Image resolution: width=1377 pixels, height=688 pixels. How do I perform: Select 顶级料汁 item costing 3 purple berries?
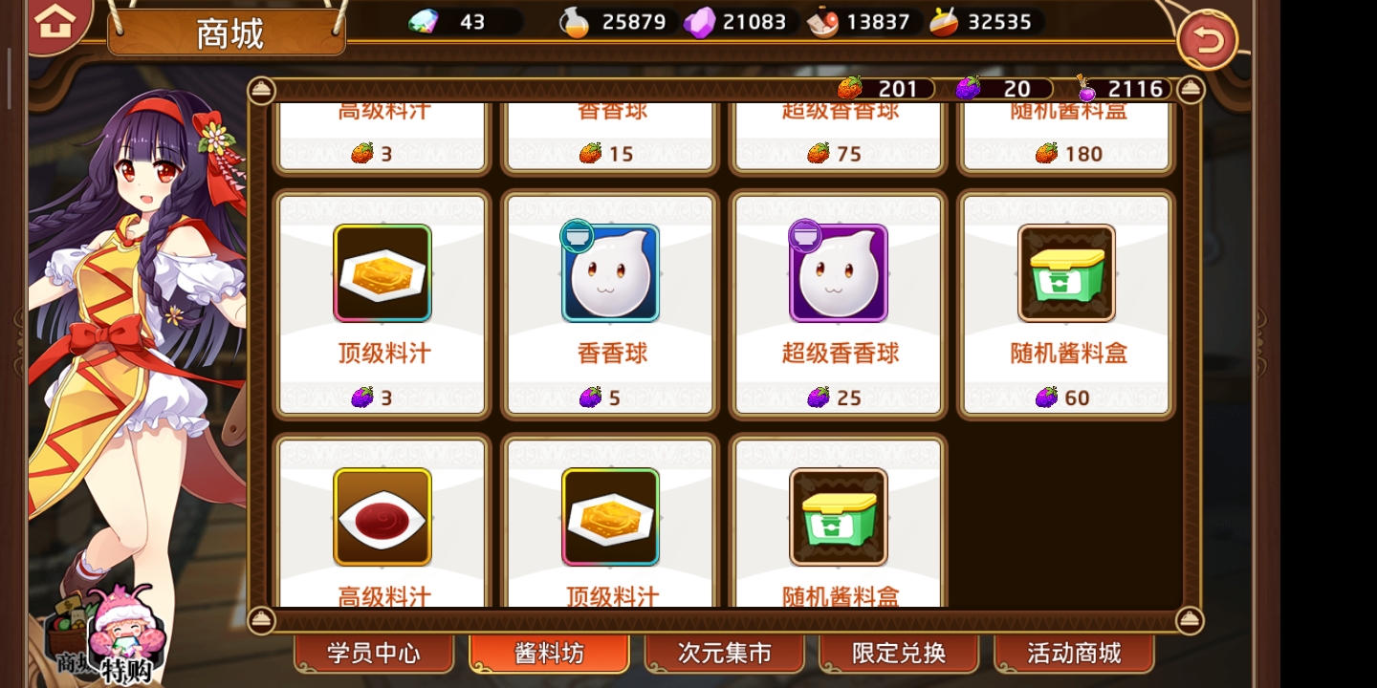tap(382, 306)
